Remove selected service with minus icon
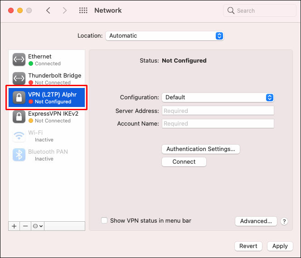The height and width of the screenshot is (258, 301). [25, 226]
